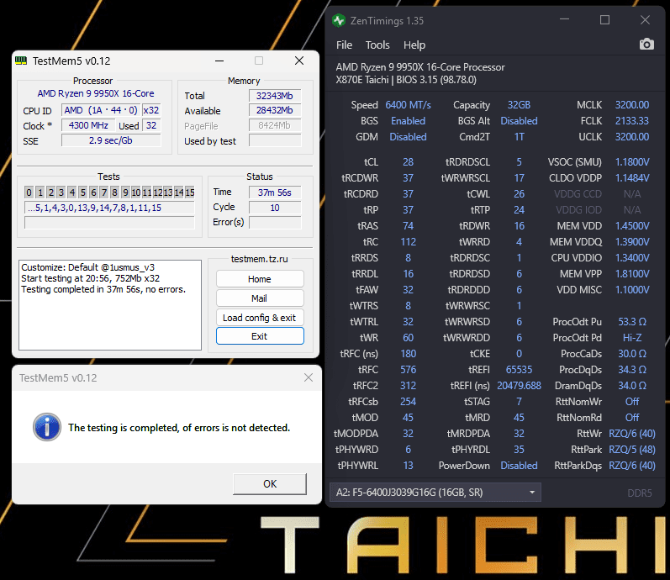
Task: Click the Speed value 6400 MT/s
Action: pyautogui.click(x=408, y=105)
